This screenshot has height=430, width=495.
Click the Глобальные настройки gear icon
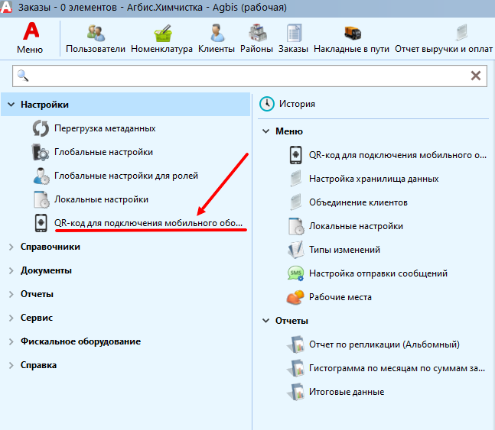click(41, 152)
